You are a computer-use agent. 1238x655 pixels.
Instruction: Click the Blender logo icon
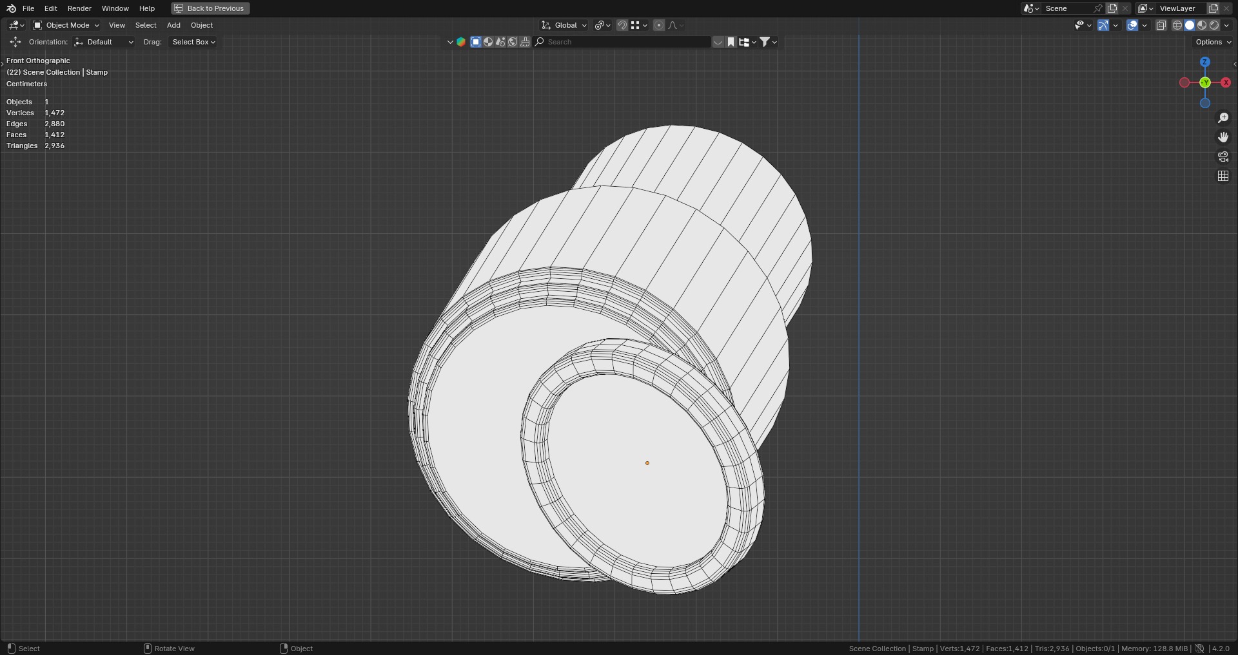click(11, 8)
